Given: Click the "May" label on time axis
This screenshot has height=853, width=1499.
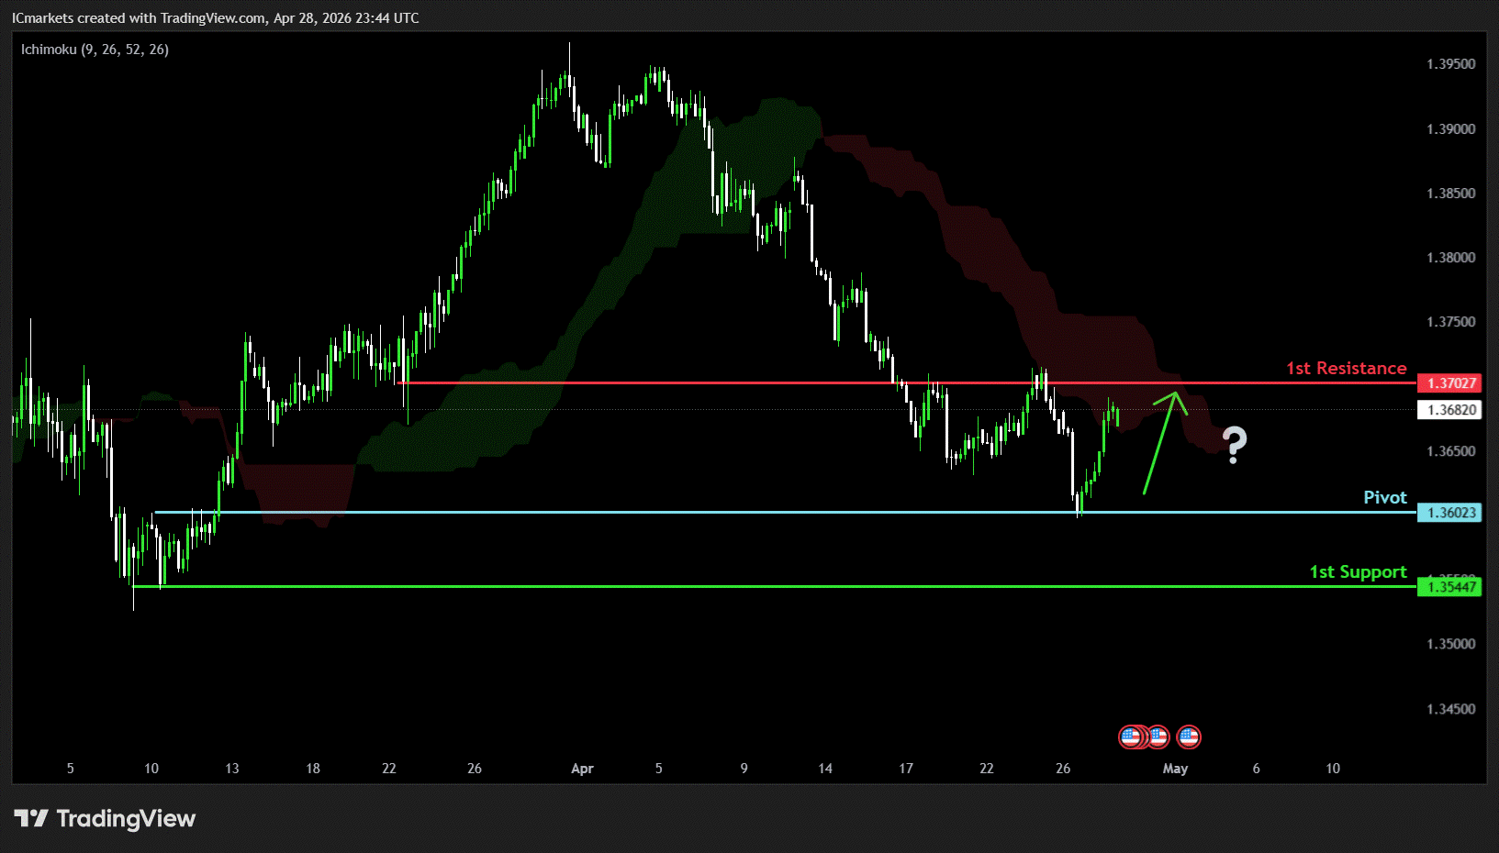Looking at the screenshot, I should 1175,769.
